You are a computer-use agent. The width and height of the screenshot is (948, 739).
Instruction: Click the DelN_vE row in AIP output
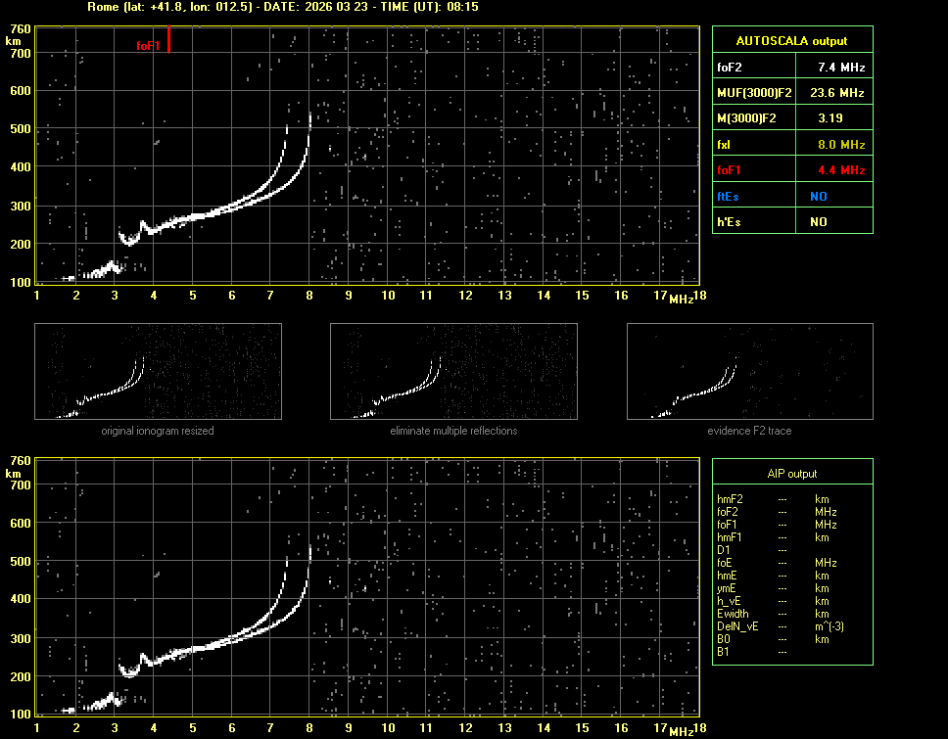click(736, 626)
